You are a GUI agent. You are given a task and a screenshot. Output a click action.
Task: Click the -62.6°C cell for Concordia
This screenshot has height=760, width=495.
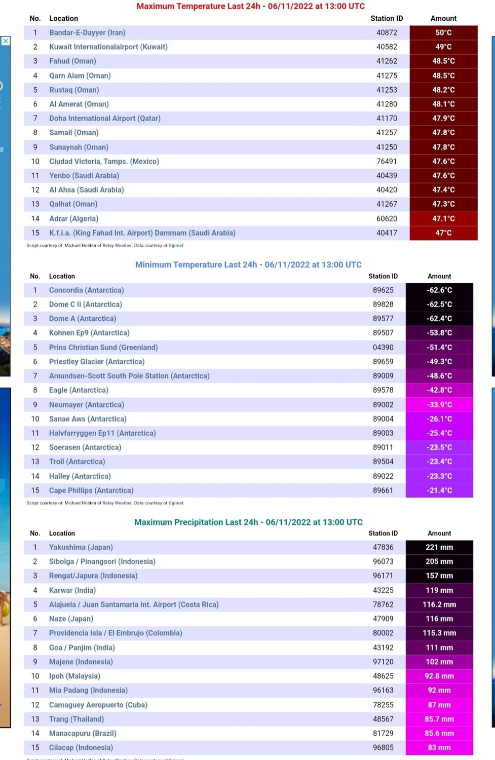tap(439, 290)
